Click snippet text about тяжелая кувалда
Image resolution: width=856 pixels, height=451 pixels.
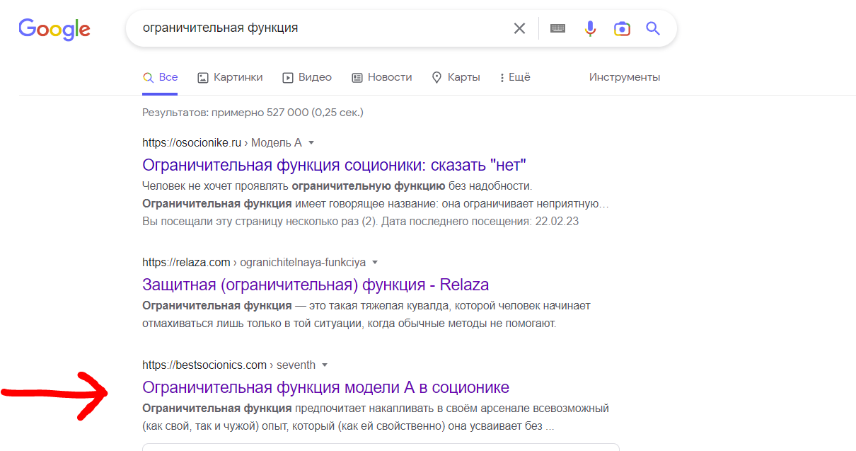tap(366, 315)
